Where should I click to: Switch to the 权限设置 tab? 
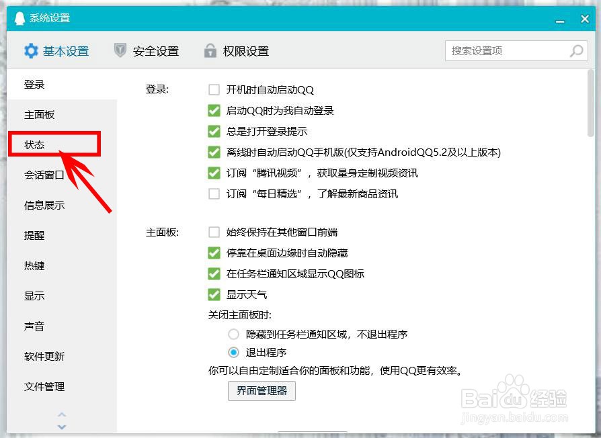click(x=237, y=51)
